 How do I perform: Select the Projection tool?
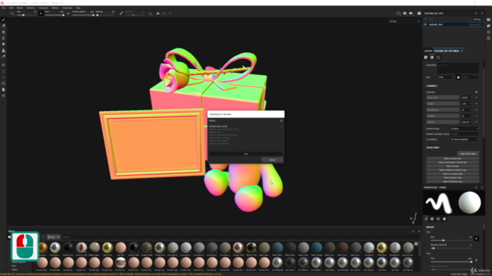pyautogui.click(x=3, y=32)
